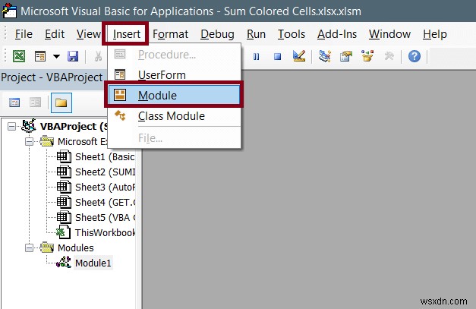Toggle Folders button in Project panel
The width and height of the screenshot is (476, 309).
coord(61,103)
